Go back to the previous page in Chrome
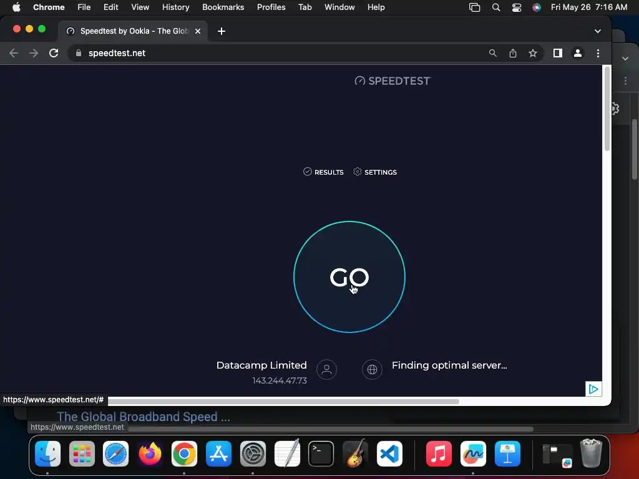The height and width of the screenshot is (479, 639). tap(14, 53)
